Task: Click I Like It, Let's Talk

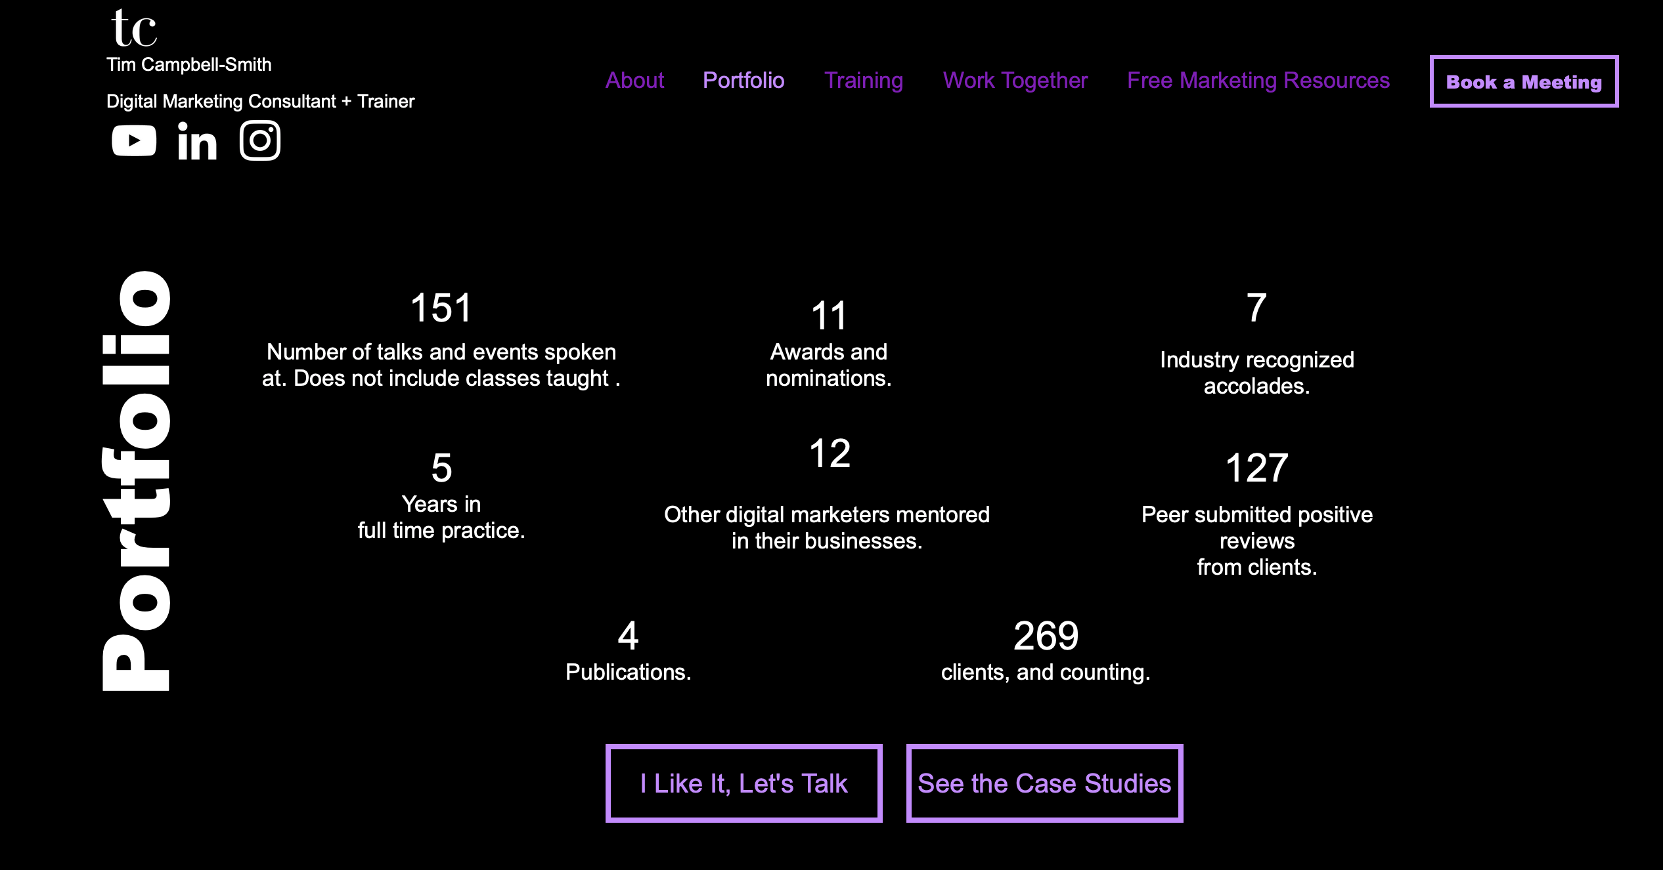Action: [x=743, y=783]
